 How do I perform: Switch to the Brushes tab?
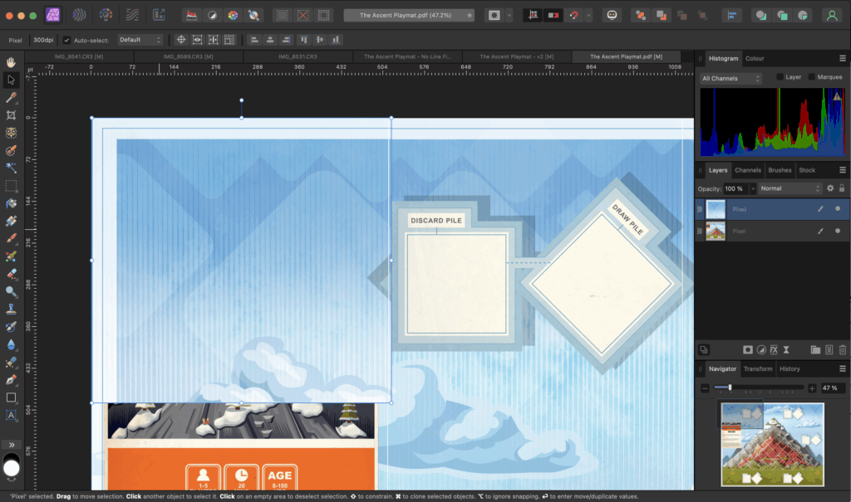point(780,170)
